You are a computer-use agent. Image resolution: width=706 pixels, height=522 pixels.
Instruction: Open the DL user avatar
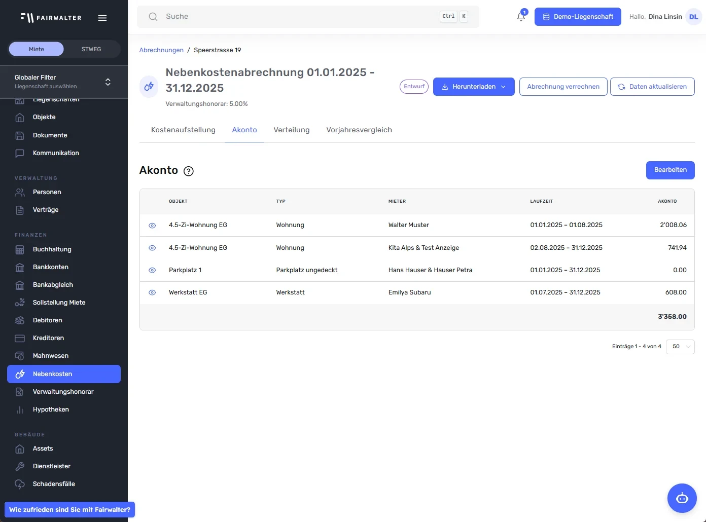[x=693, y=17]
